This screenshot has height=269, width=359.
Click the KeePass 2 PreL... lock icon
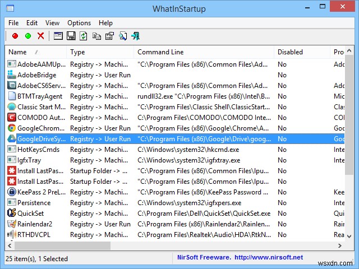11,192
